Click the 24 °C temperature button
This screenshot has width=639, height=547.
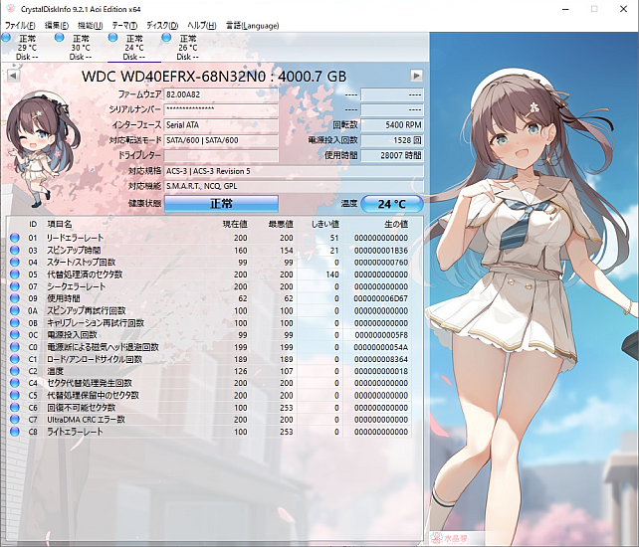click(x=391, y=203)
